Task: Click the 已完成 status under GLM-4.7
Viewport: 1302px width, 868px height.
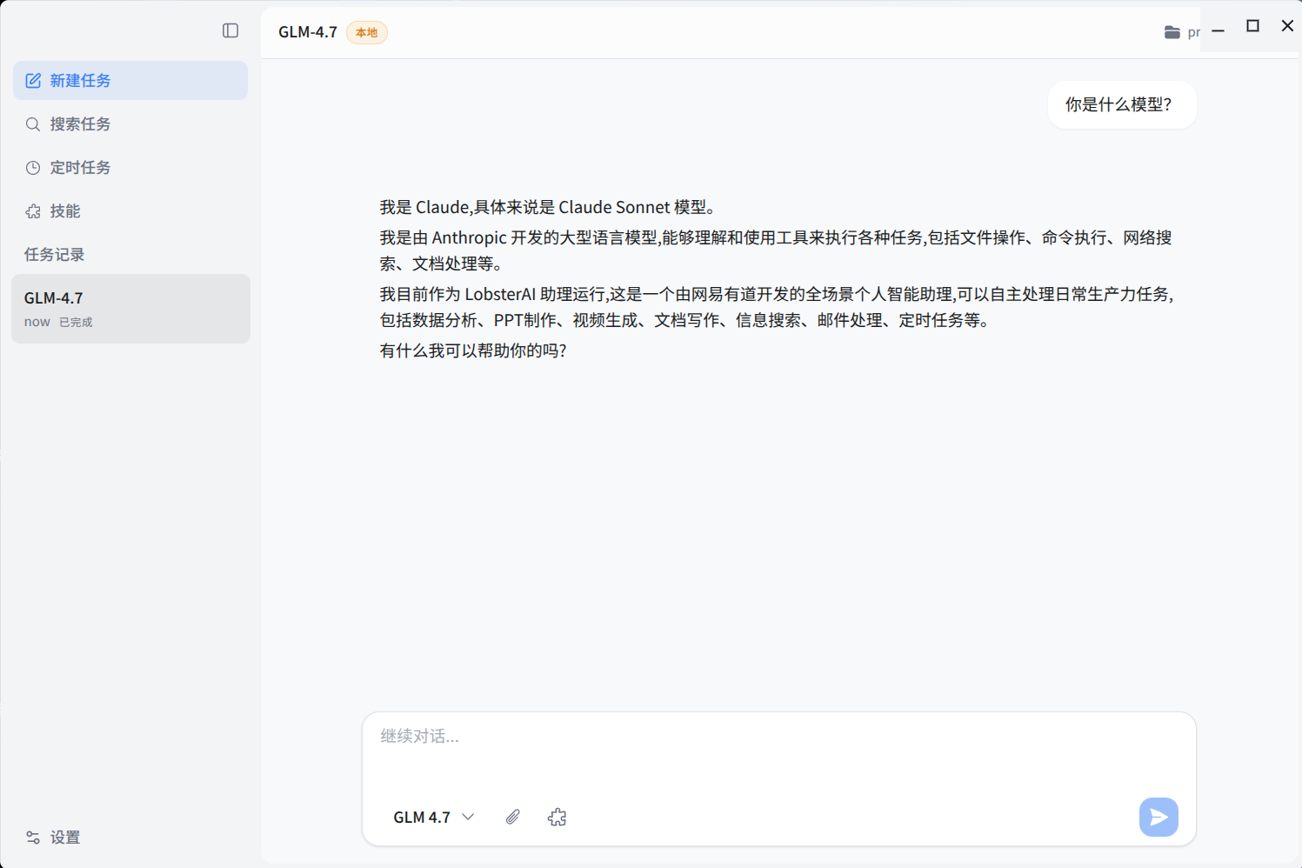Action: (76, 322)
